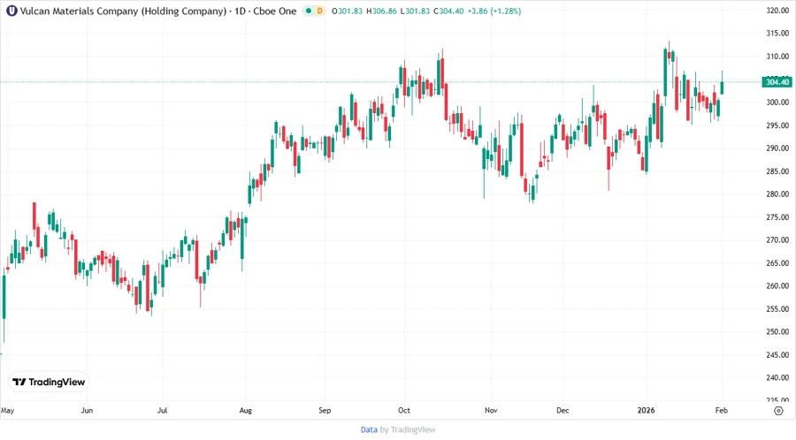The height and width of the screenshot is (440, 796).
Task: Click the low value L301.83
Action: pos(414,11)
